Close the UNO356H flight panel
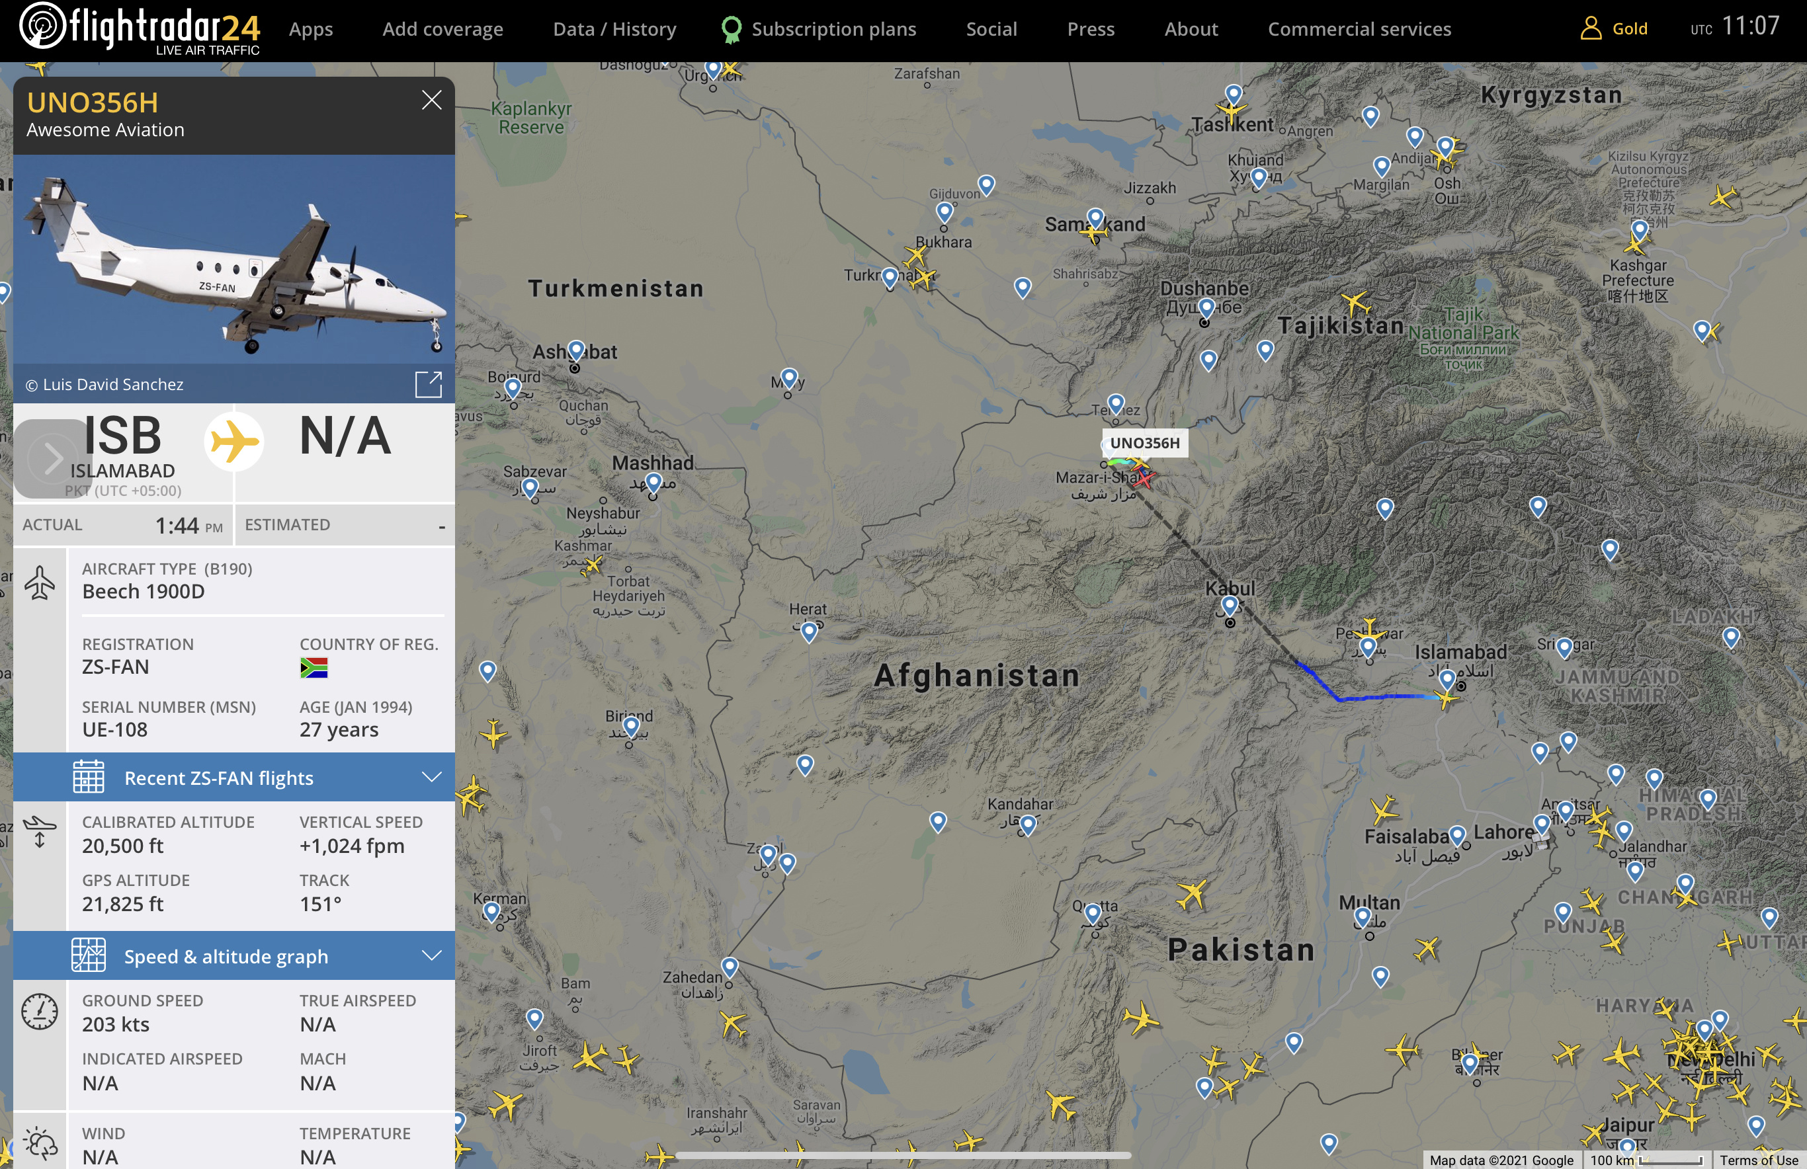Viewport: 1807px width, 1169px height. pos(431,101)
